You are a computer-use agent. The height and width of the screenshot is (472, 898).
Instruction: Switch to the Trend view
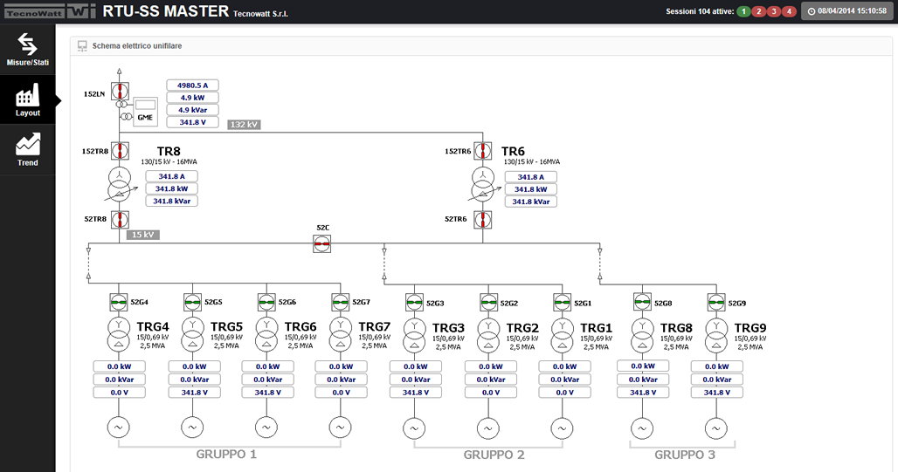tap(27, 149)
